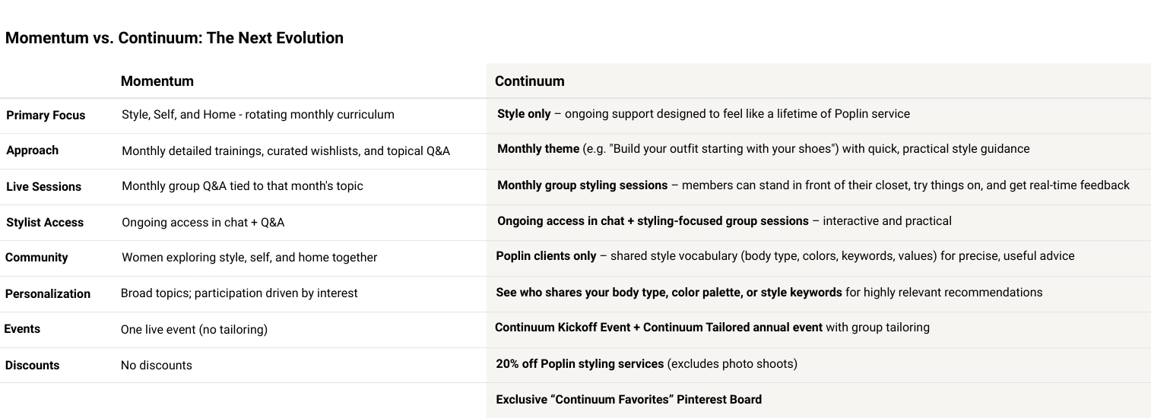Click 'Monthly group styling sessions' text
This screenshot has height=418, width=1151.
tap(582, 185)
